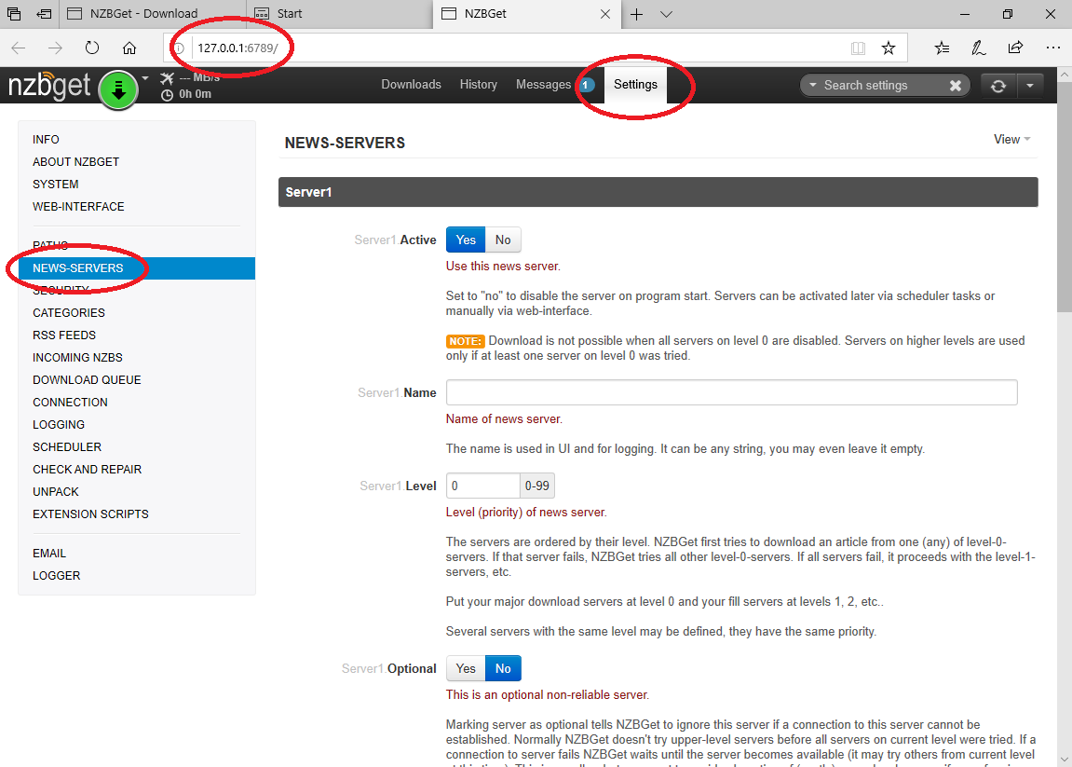Open LOGGING settings section
This screenshot has height=767, width=1072.
pos(59,424)
